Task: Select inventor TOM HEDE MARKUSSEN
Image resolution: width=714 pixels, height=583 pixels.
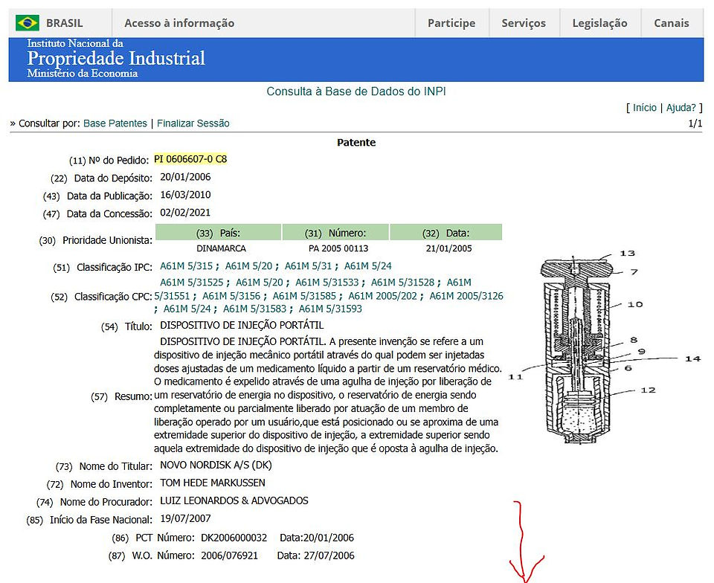Action: [213, 483]
